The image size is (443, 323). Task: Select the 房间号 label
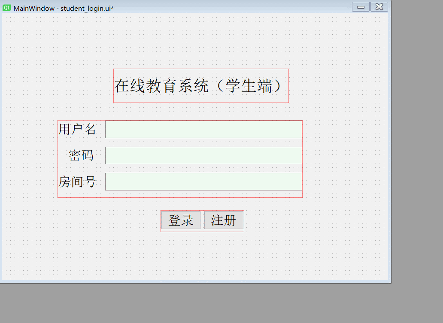77,181
